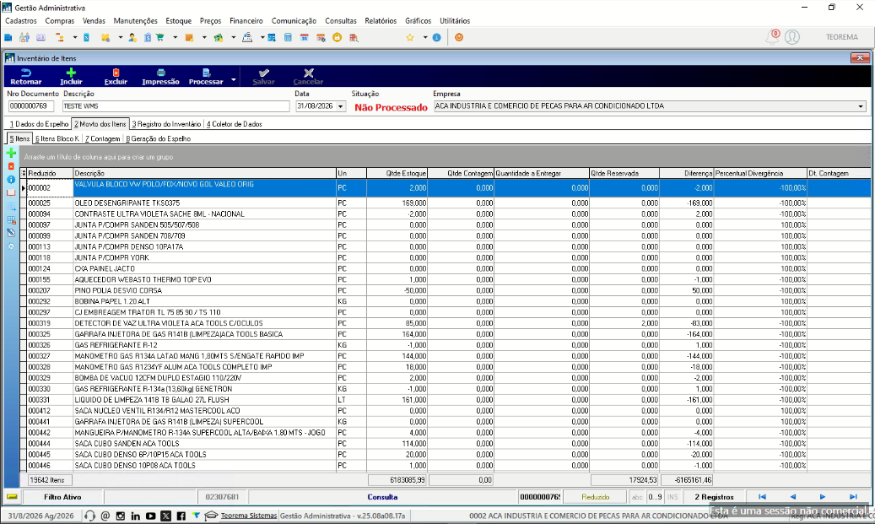Click the shopping cart icon in the toolbar
The image size is (875, 524).
(160, 37)
